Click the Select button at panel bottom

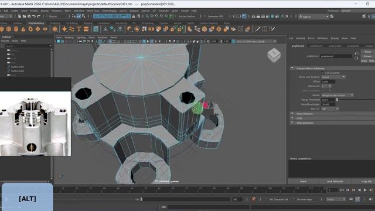[x=303, y=181]
